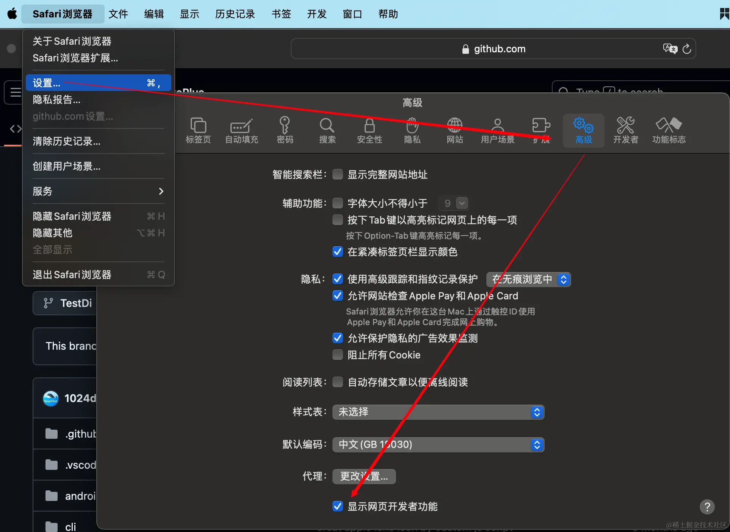The height and width of the screenshot is (532, 730).
Task: Select 隐私报告 from Safari menu
Action: click(x=56, y=100)
